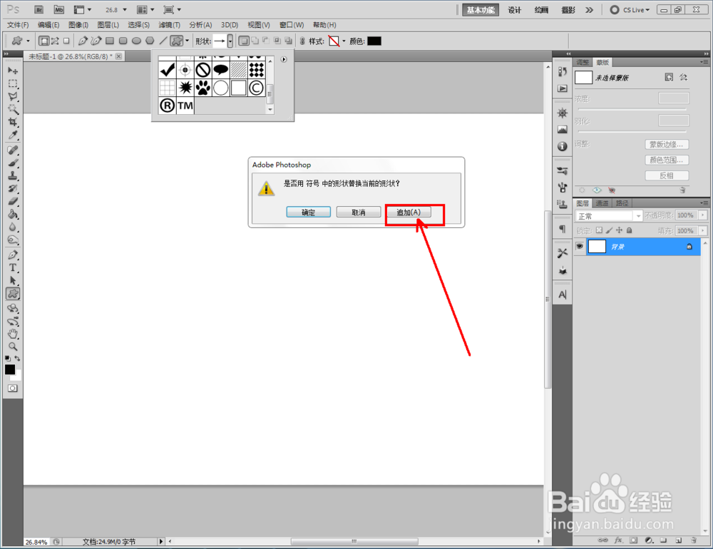Screen dimensions: 713x549
Task: Click the 蒙版边缘... button
Action: point(666,144)
